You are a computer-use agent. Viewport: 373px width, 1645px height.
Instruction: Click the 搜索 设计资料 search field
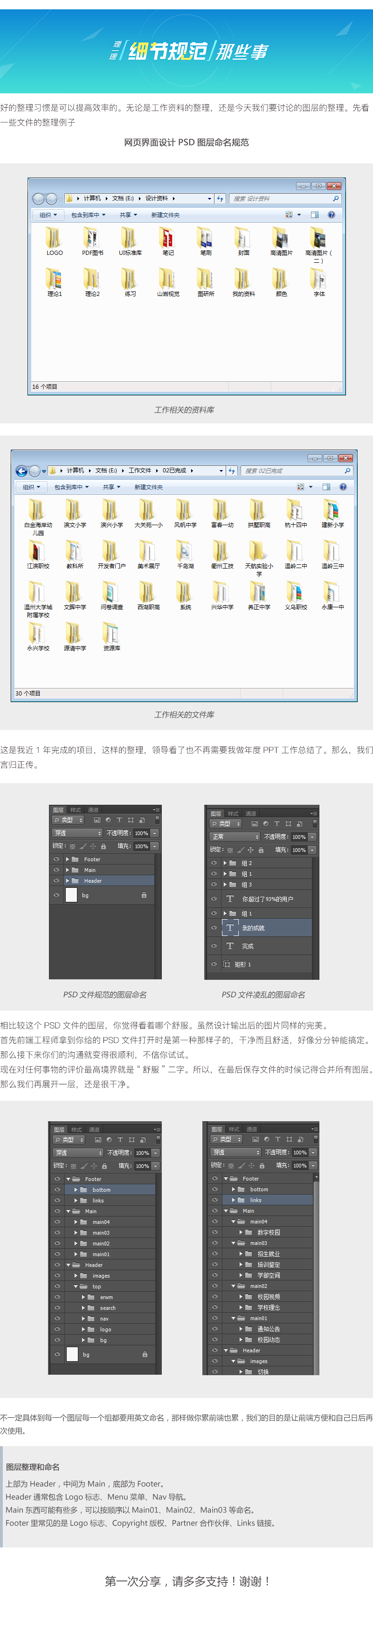coord(284,198)
